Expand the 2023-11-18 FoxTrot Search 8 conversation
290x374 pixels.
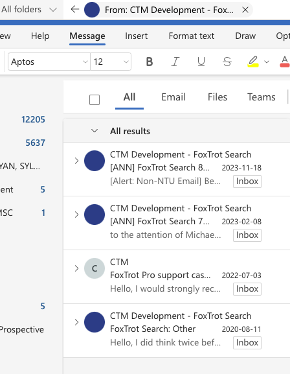[76, 161]
